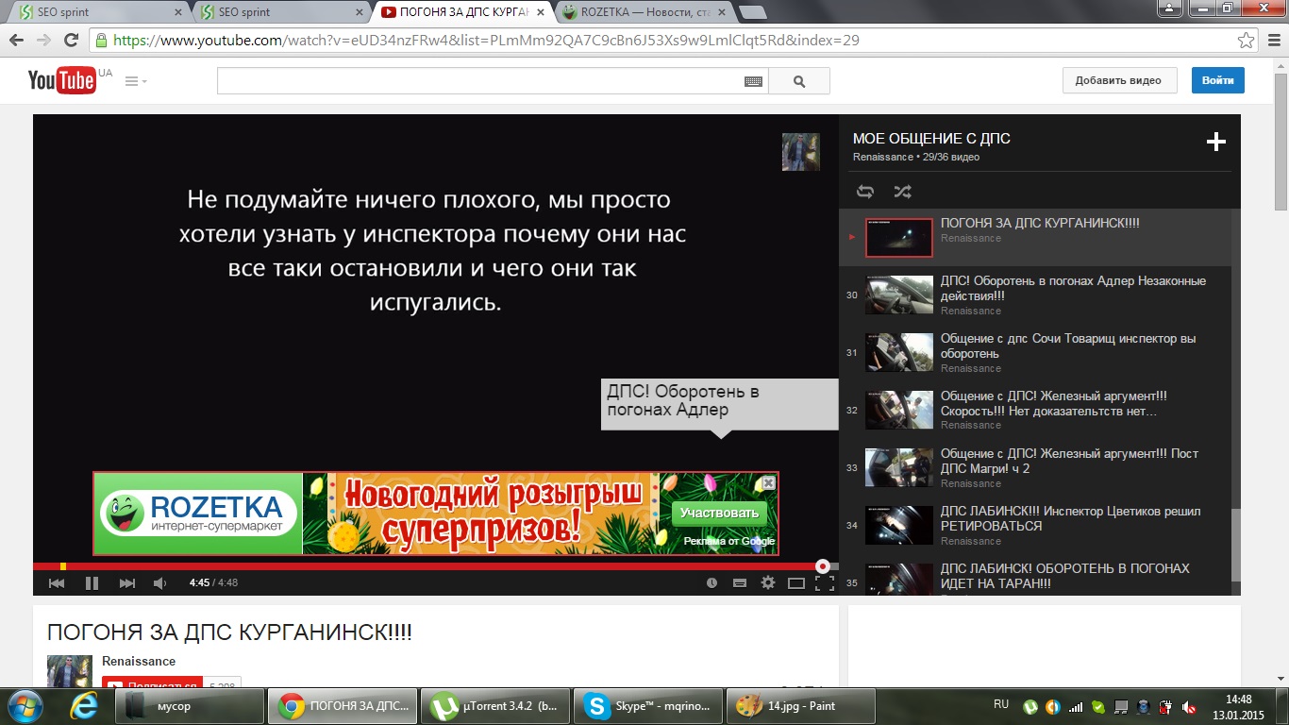
Task: Open the мусор folder taskbar item
Action: tap(190, 706)
